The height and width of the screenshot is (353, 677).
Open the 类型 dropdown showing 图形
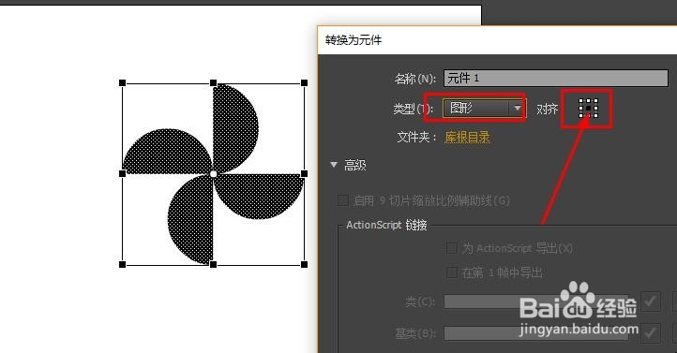pyautogui.click(x=484, y=108)
